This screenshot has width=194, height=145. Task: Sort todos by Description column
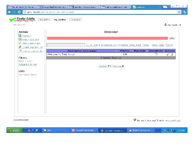[x=82, y=51]
